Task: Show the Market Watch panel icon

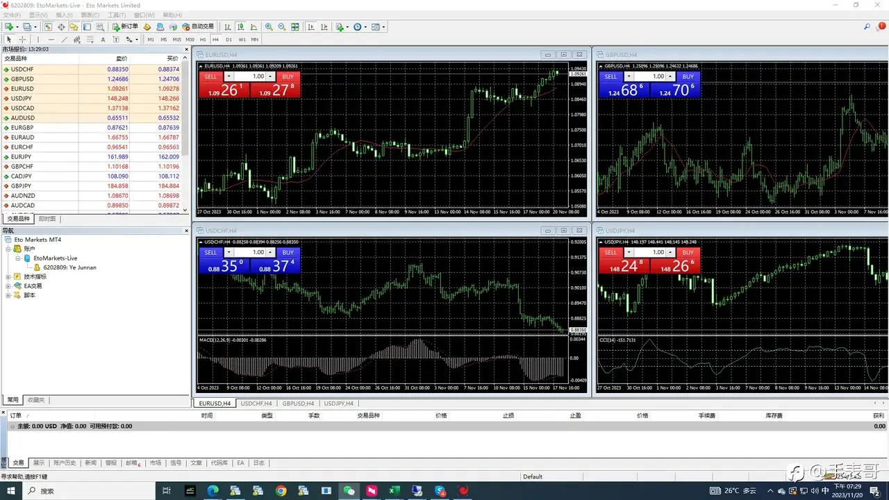Action: coord(48,26)
